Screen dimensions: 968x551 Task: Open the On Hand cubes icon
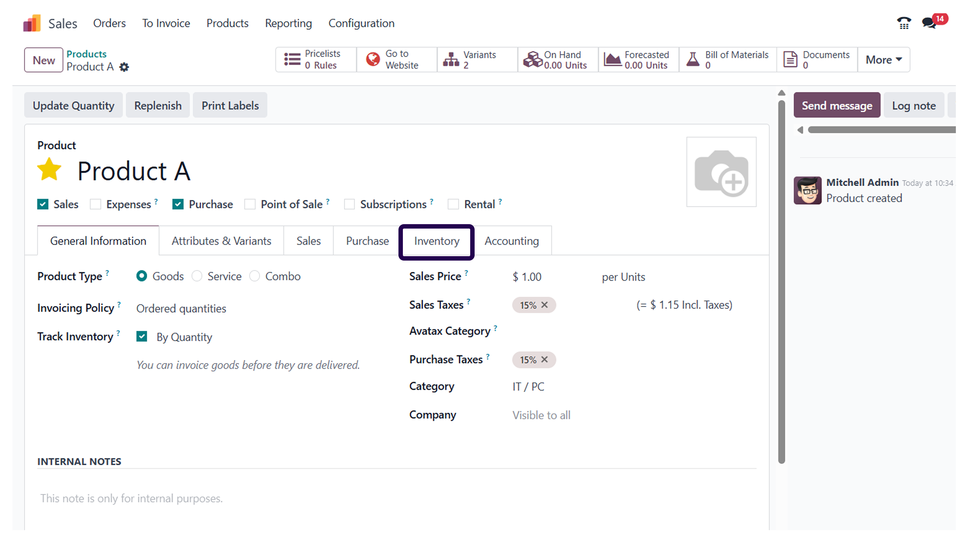(x=532, y=59)
